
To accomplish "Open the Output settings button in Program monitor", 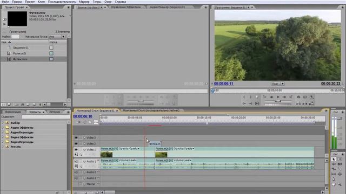I will pyautogui.click(x=311, y=97).
